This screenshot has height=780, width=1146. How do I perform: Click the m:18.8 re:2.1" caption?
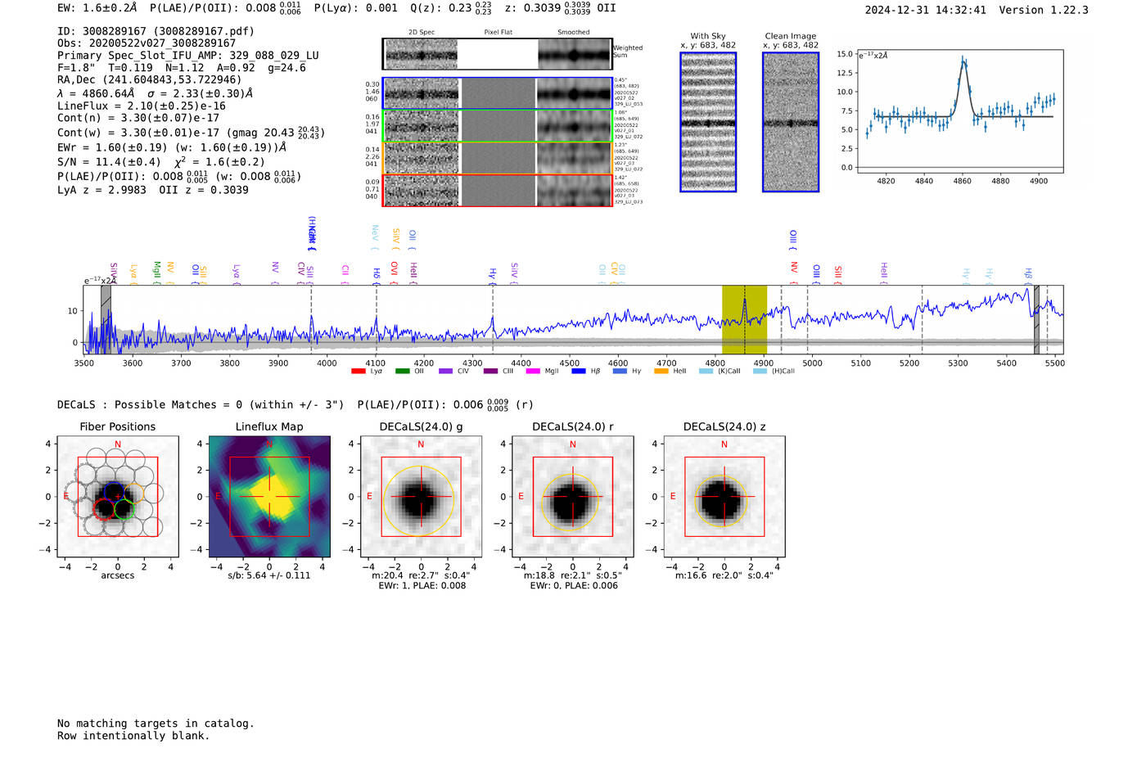click(572, 575)
